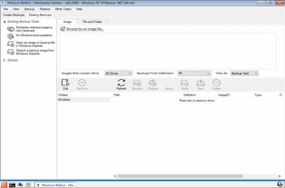Sort by the Path column header
This screenshot has height=188, width=285.
117,95
